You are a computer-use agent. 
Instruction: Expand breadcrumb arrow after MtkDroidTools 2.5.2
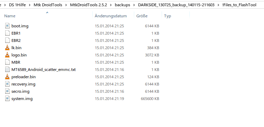click(111, 5)
